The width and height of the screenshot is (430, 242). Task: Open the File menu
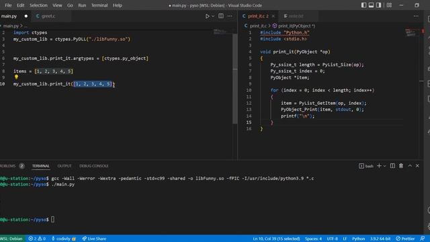coord(8,5)
